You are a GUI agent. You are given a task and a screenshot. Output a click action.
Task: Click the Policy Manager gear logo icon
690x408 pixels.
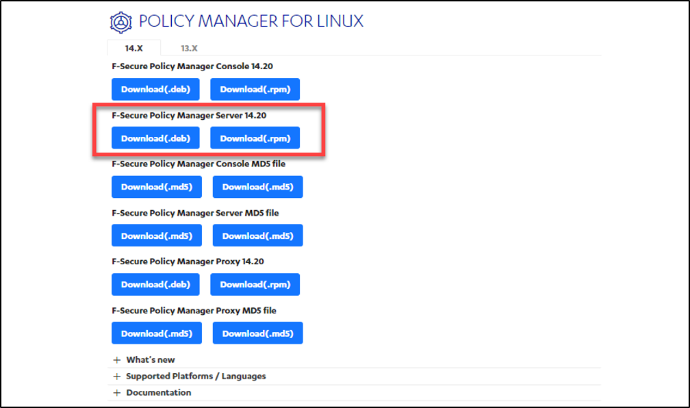[x=120, y=22]
